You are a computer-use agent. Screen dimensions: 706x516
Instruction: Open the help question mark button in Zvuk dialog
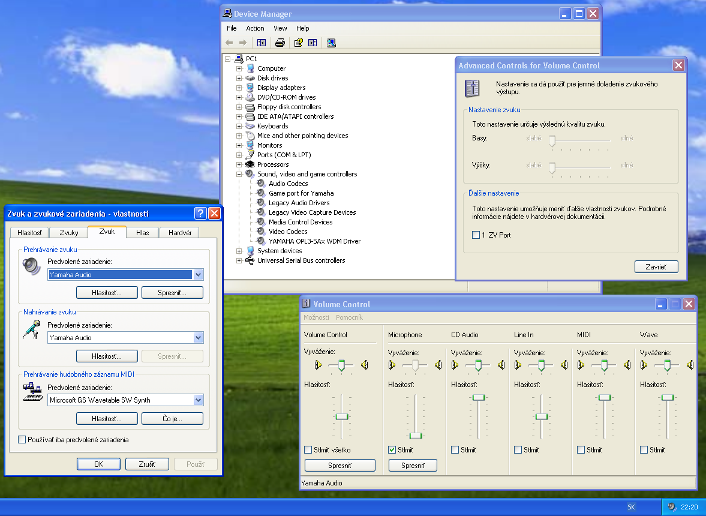tap(200, 214)
